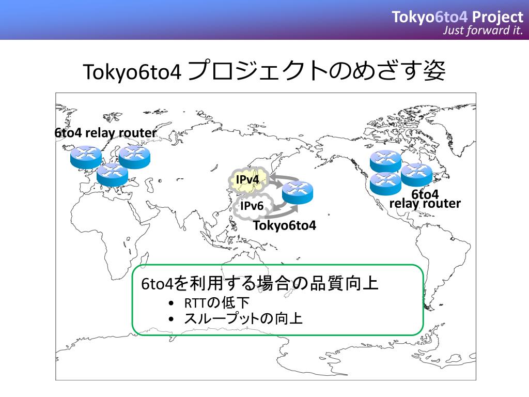Select the upper-left North America router icon
This screenshot has height=397, width=529.
(385, 161)
